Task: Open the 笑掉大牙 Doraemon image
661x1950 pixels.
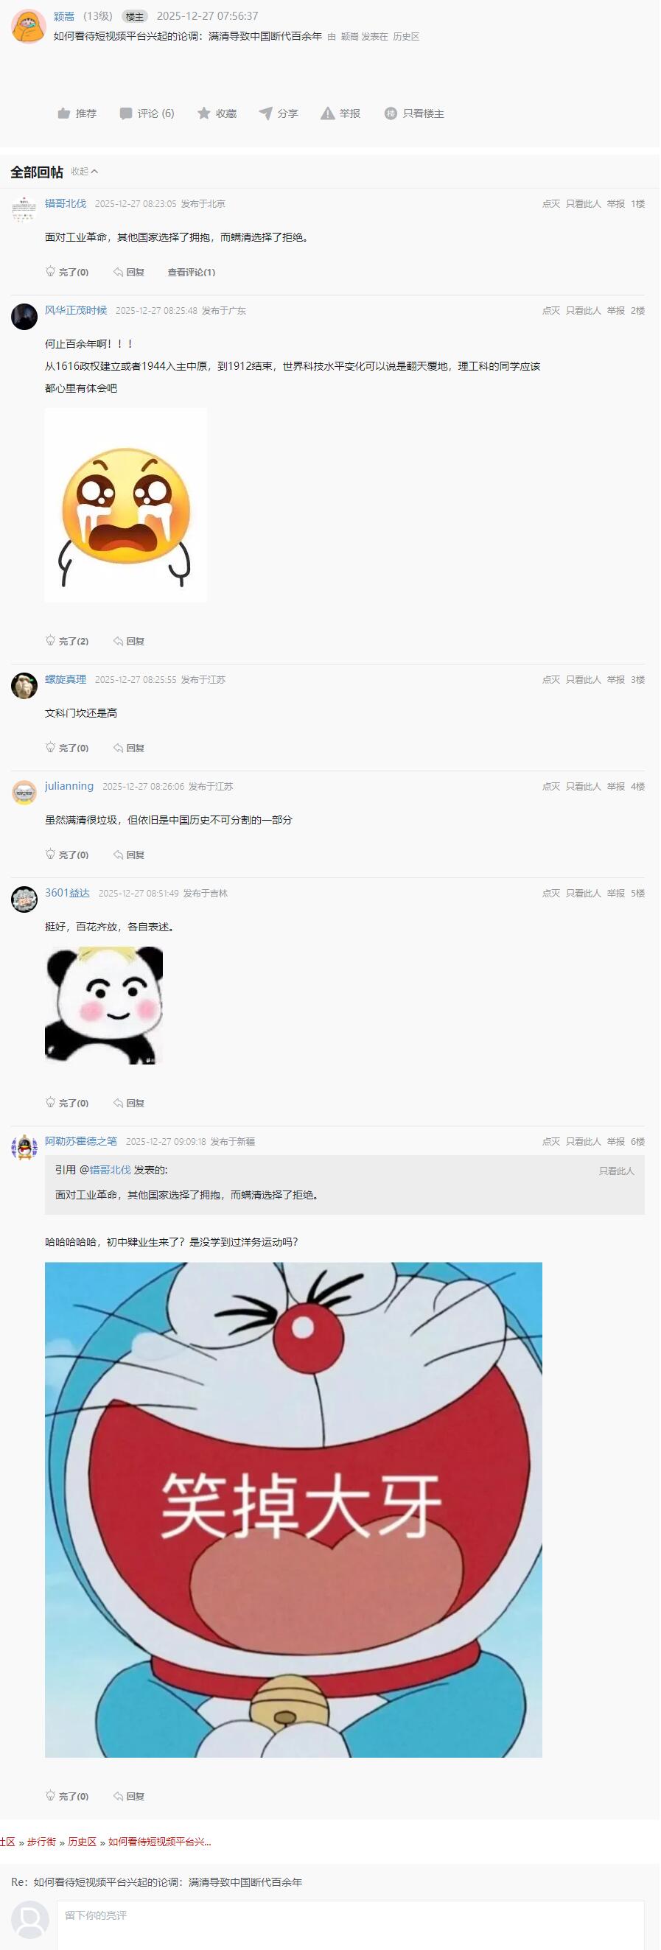Action: click(294, 1511)
